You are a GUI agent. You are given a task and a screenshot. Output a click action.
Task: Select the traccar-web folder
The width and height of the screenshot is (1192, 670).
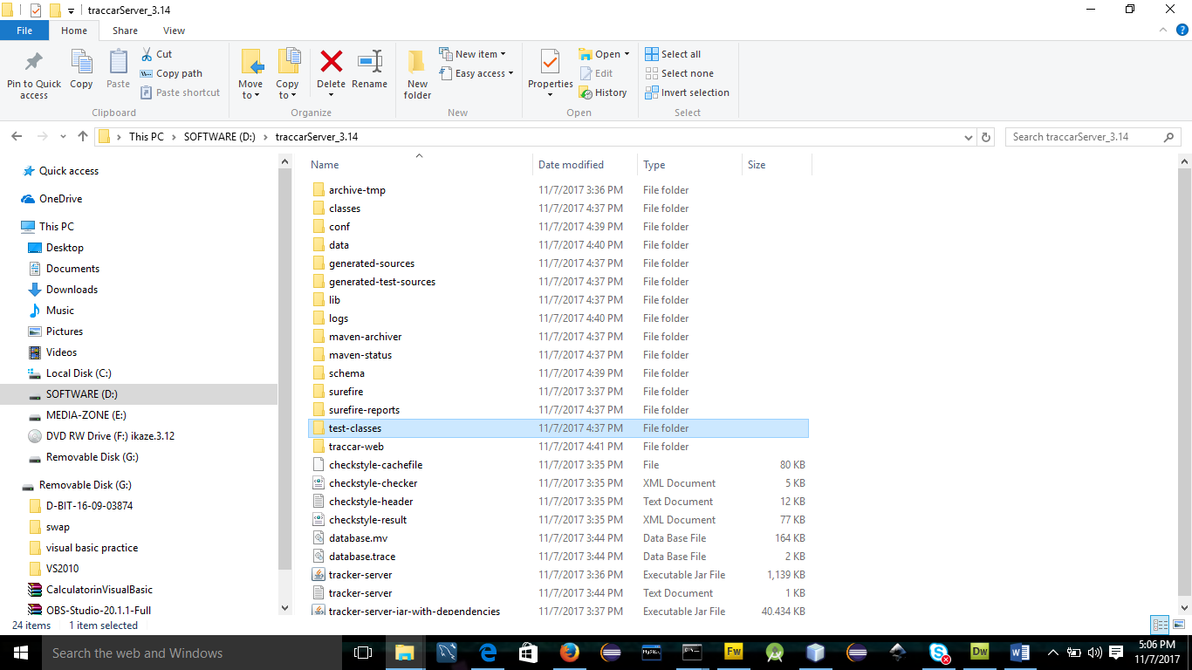click(558, 447)
